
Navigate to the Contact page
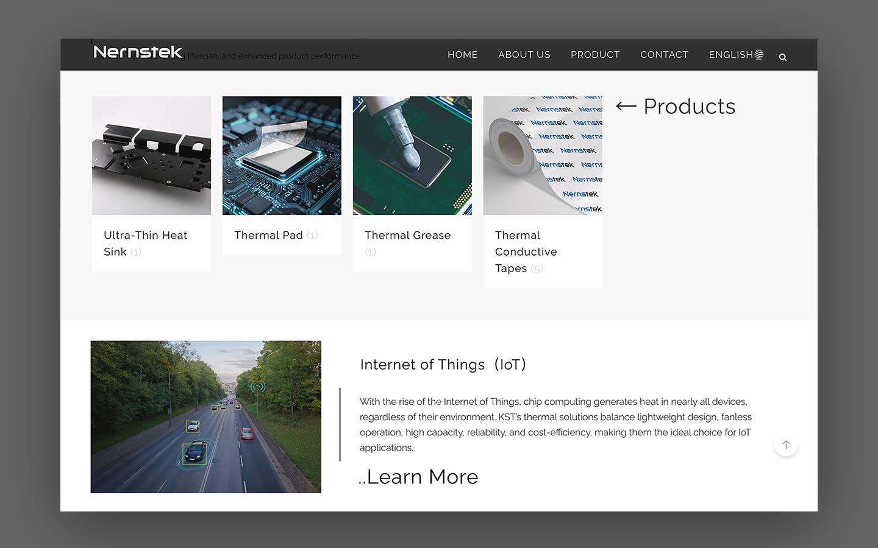(664, 55)
